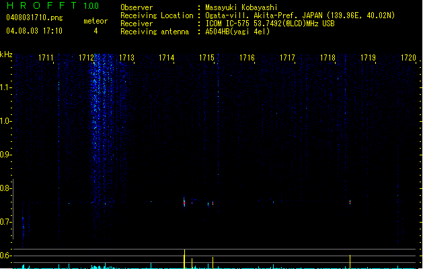Click the ICOM IC-575 receiver text

[270, 24]
